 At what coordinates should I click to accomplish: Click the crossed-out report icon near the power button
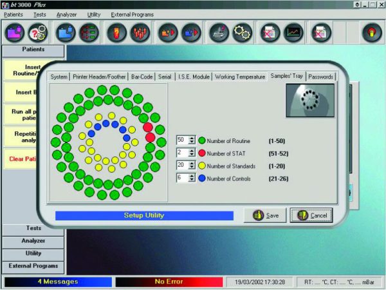[321, 33]
